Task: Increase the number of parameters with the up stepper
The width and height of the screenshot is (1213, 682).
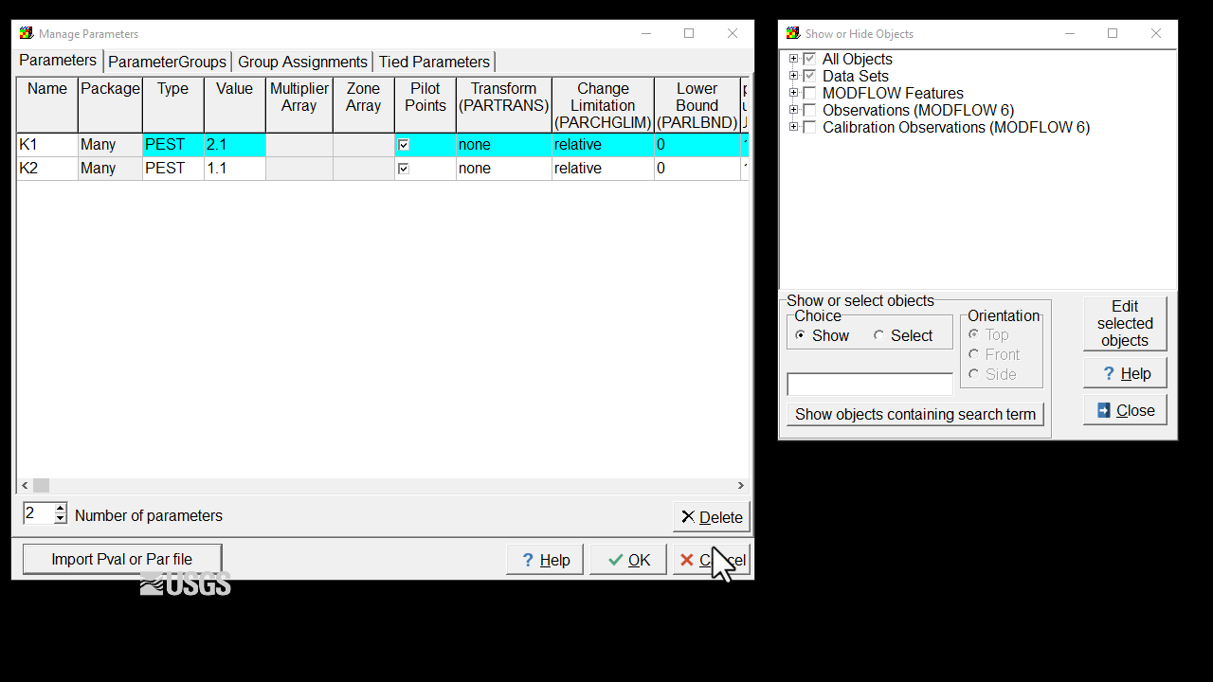Action: (x=60, y=508)
